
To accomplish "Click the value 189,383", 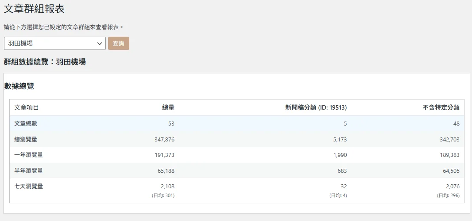I will pyautogui.click(x=450, y=155).
